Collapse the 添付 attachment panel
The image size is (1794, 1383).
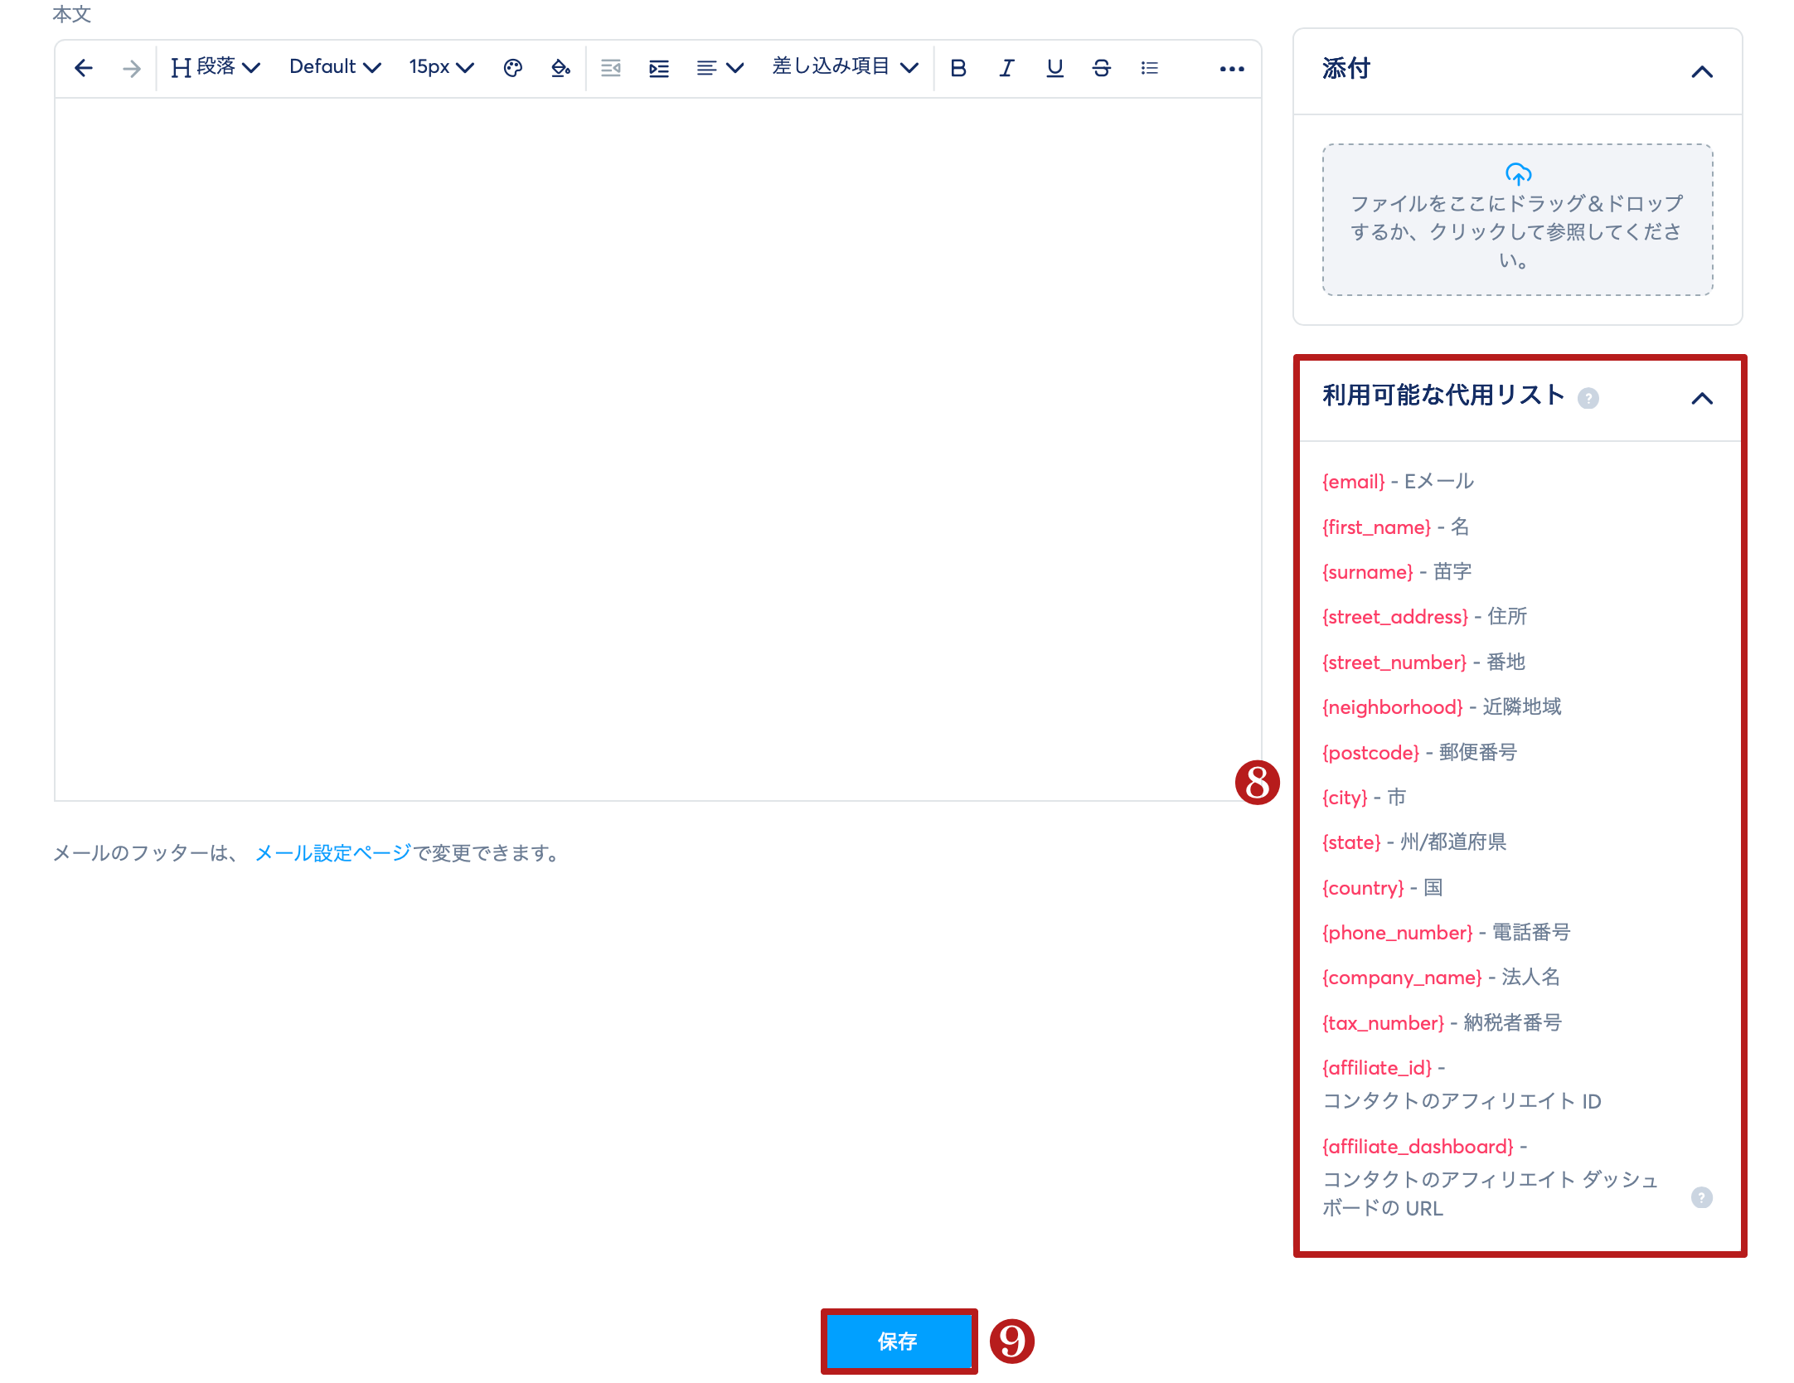(1702, 72)
